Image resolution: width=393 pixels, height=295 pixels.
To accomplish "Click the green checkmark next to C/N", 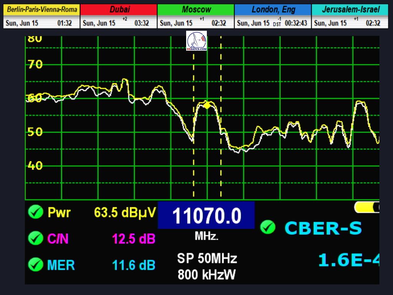I will coord(36,239).
